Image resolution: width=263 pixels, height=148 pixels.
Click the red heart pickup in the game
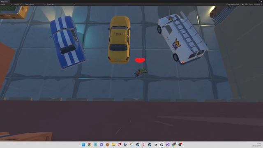click(140, 60)
